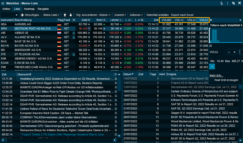Click the blue plus add filter button
Screen dimensions: 243x143
point(212,67)
